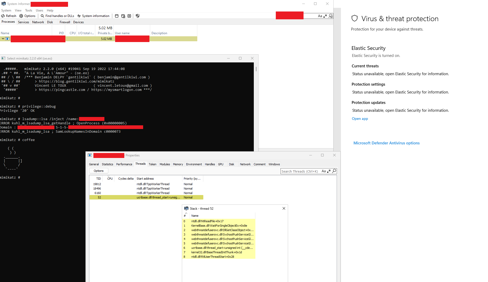This screenshot has height=282, width=488.
Task: Select stack frame KernelBase.dll!WaitForSingleObjectEx+0x8e
Action: [219, 226]
